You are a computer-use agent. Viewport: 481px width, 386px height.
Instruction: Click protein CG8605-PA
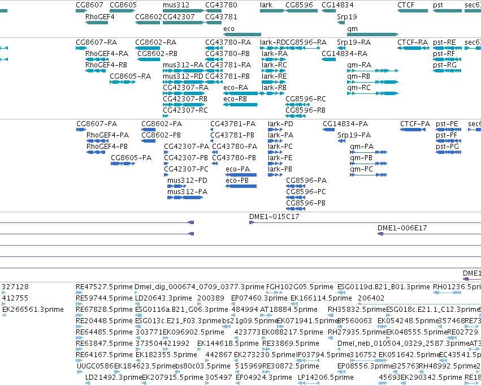(131, 158)
